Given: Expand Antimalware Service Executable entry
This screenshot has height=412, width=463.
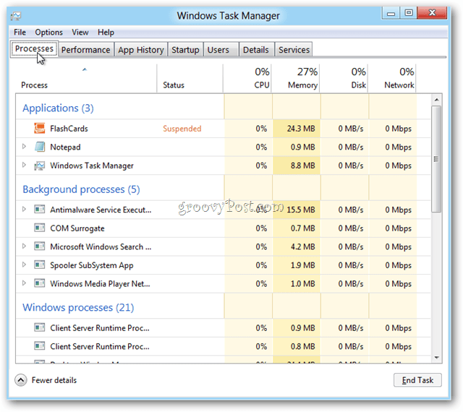Looking at the screenshot, I should (x=24, y=209).
